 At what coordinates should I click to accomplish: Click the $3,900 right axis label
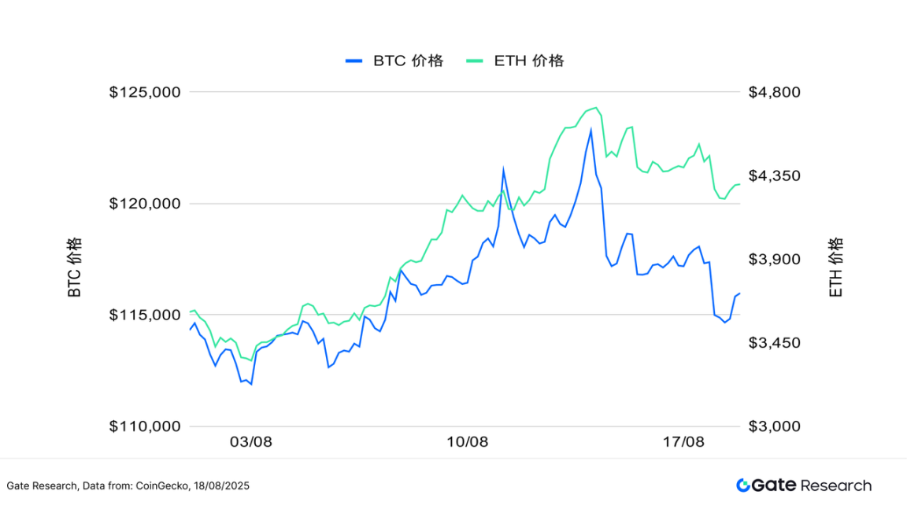[x=772, y=260]
